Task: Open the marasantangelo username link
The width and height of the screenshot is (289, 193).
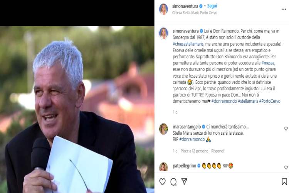Action: click(187, 127)
